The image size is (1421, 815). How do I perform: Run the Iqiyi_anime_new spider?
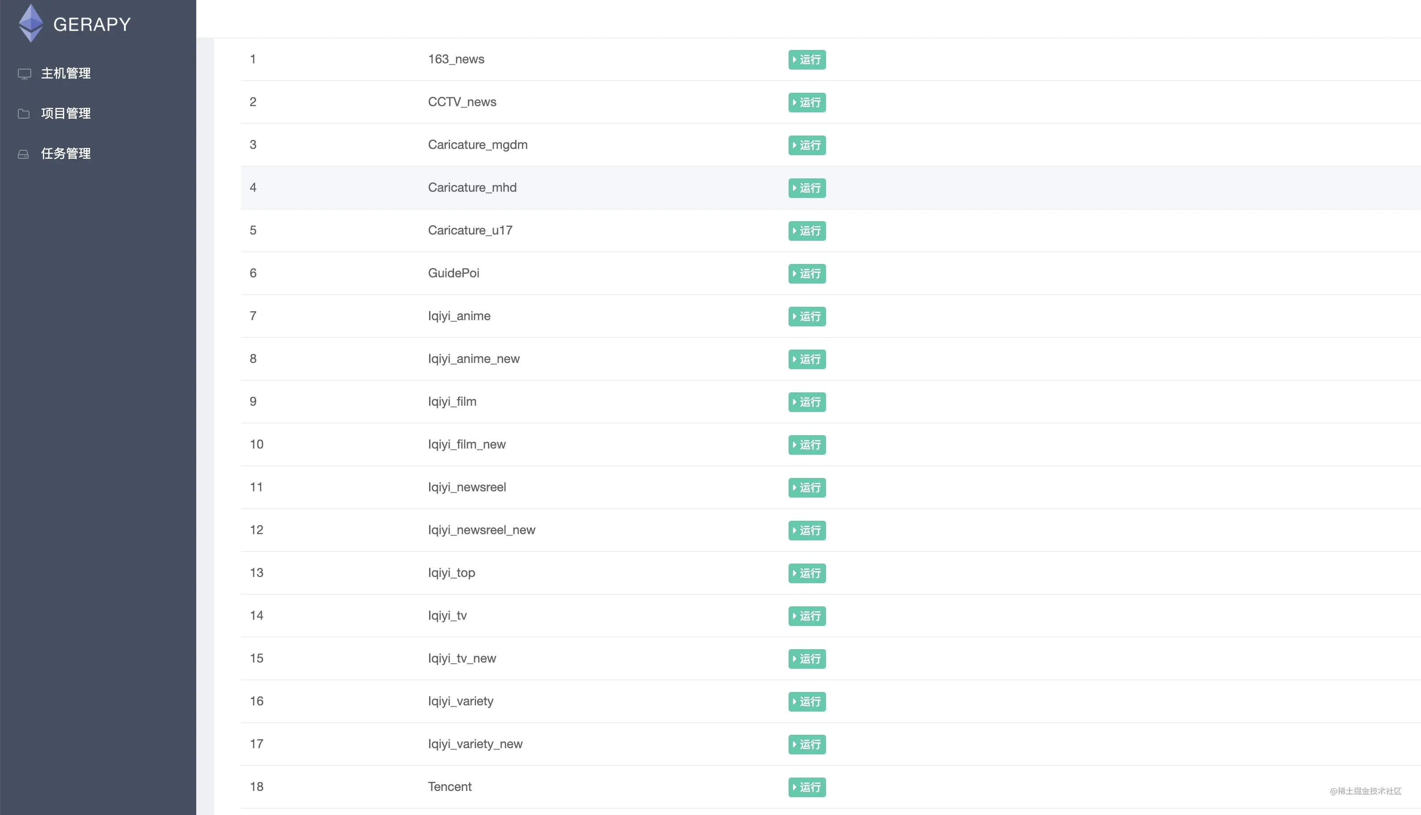pyautogui.click(x=807, y=359)
